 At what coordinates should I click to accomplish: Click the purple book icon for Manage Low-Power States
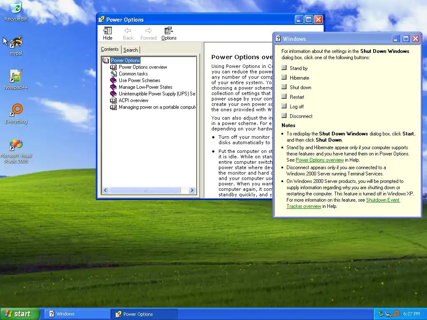113,87
